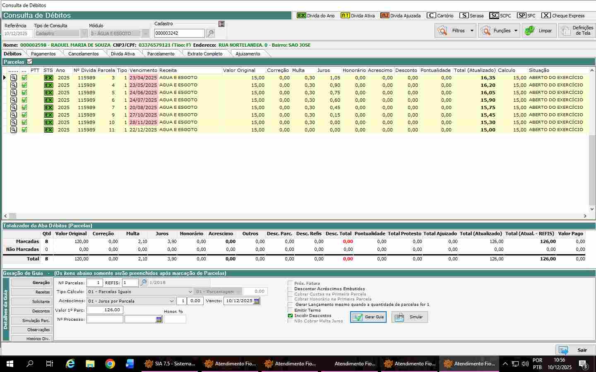Click the calendar icon beside Nº Processo

click(x=159, y=320)
